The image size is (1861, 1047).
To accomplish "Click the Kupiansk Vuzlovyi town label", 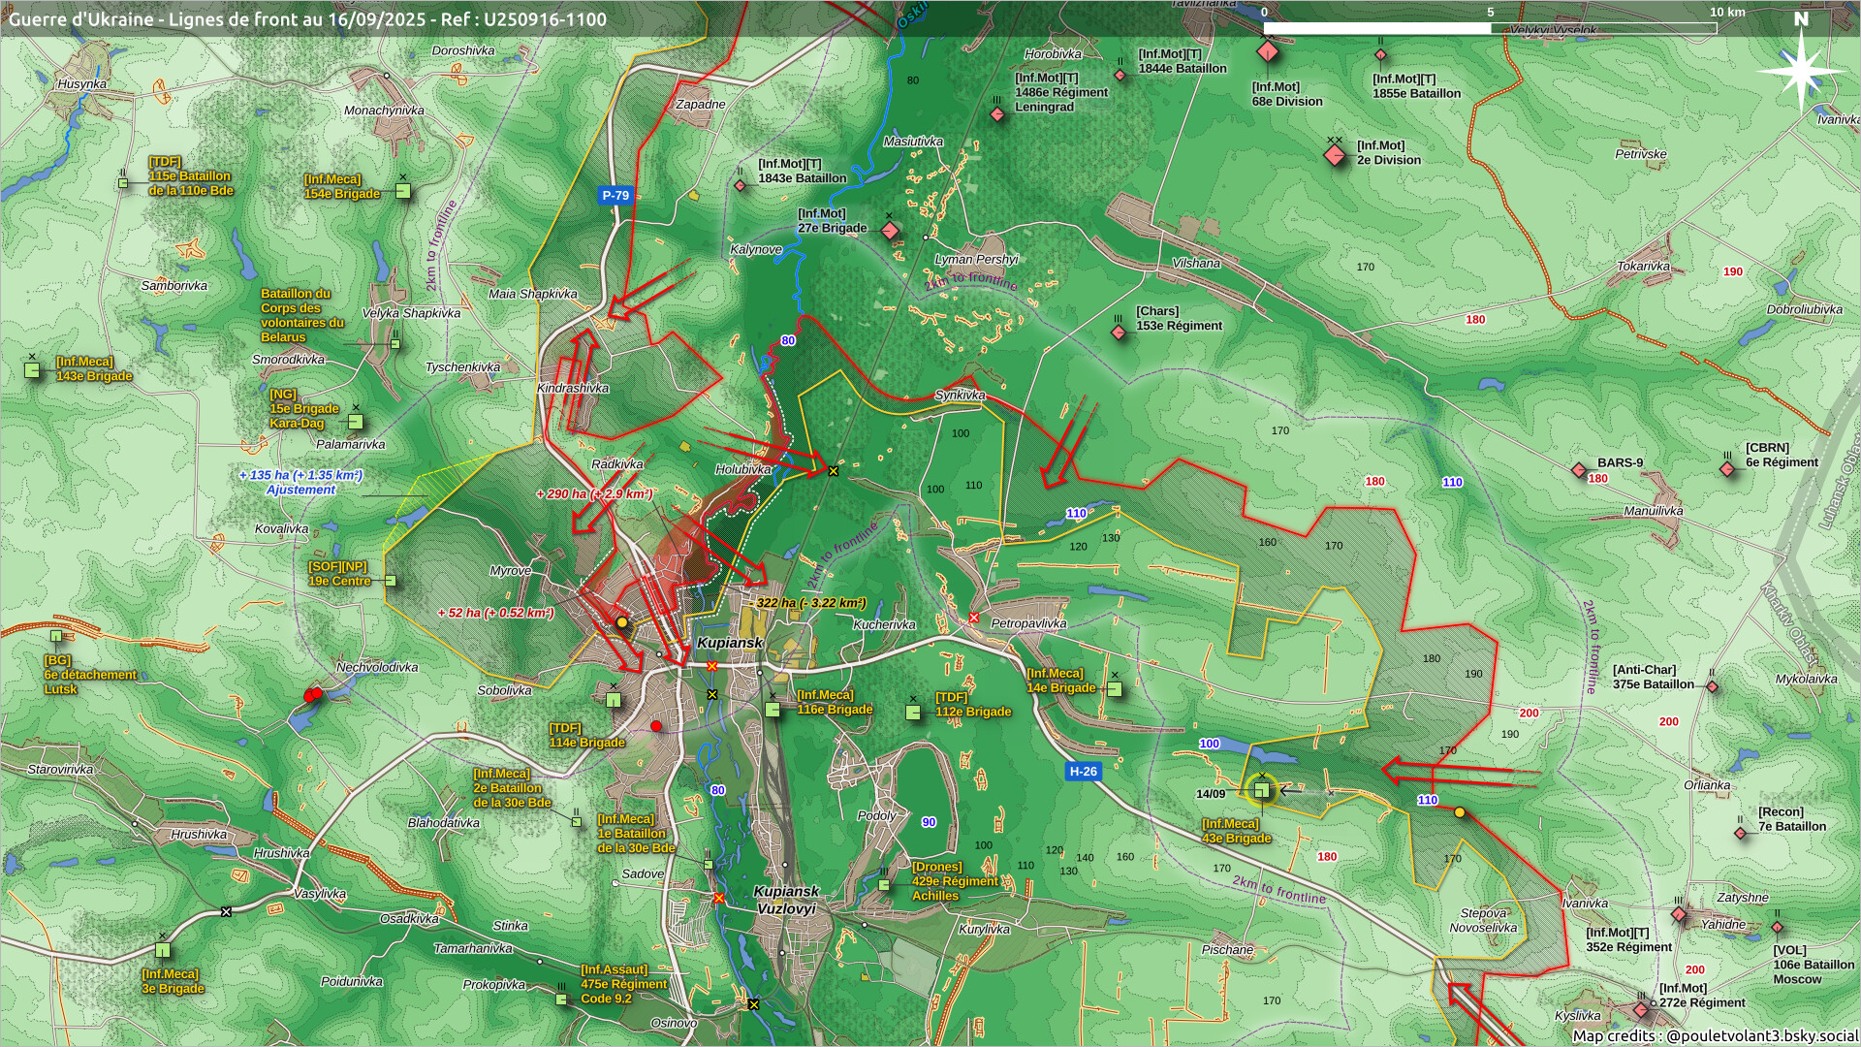I will [786, 900].
